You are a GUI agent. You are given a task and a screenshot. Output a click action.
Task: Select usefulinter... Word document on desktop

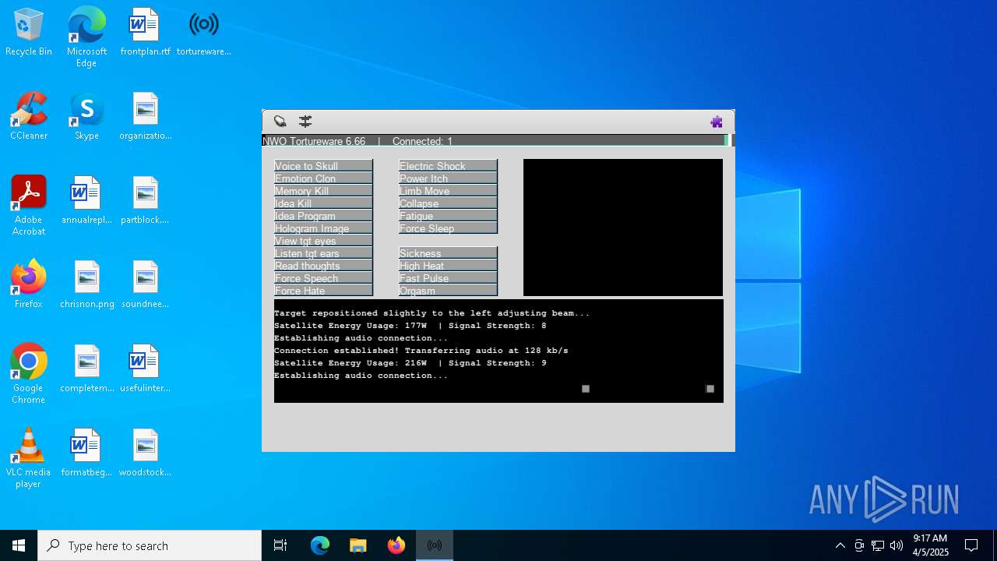(x=145, y=369)
